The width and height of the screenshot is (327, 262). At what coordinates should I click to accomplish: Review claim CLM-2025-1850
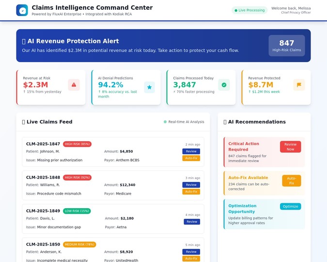point(191,252)
